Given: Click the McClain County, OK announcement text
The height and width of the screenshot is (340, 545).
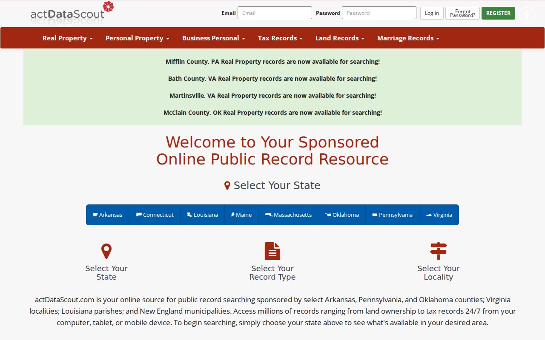Looking at the screenshot, I should (272, 113).
